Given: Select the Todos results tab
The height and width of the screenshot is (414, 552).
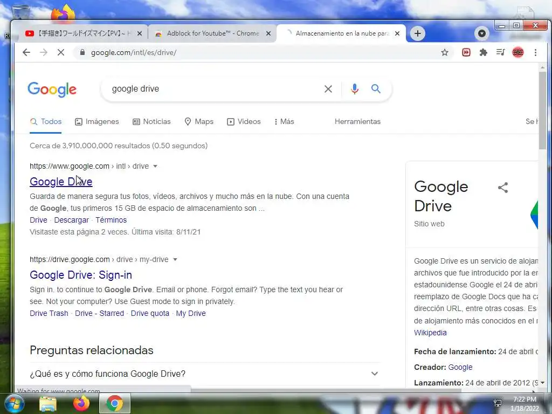Looking at the screenshot, I should pos(46,121).
